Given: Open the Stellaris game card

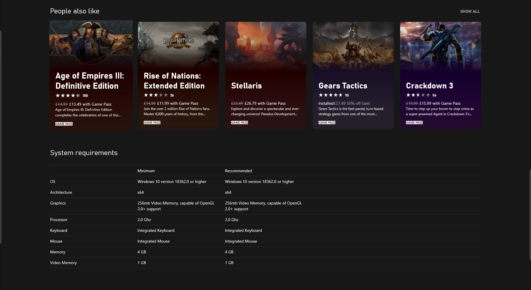Looking at the screenshot, I should pos(266,75).
